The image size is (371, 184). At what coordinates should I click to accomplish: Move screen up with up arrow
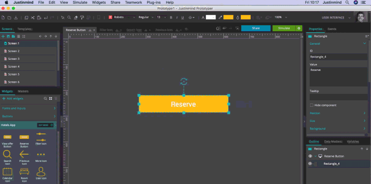51,36
